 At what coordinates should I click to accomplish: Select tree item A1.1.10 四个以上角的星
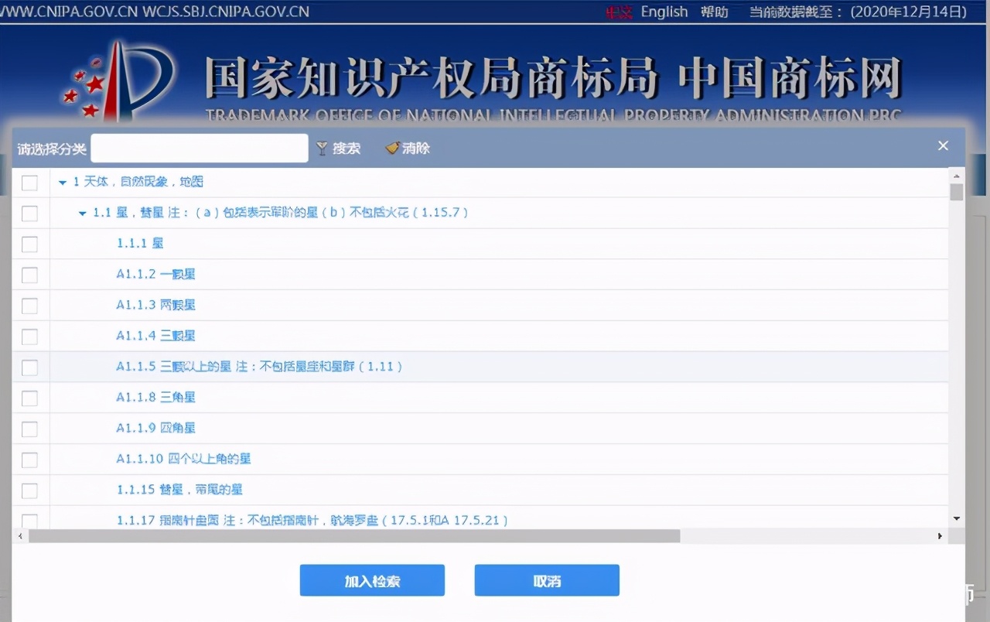click(183, 459)
